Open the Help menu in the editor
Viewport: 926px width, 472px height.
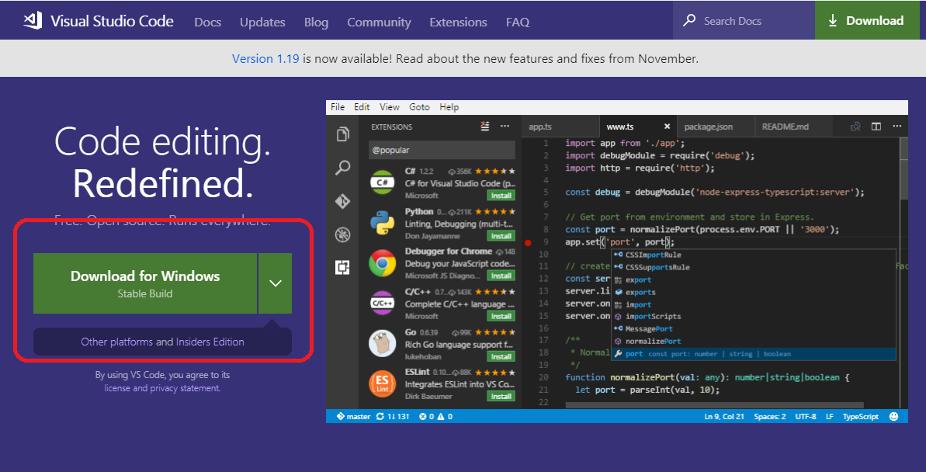[x=449, y=107]
